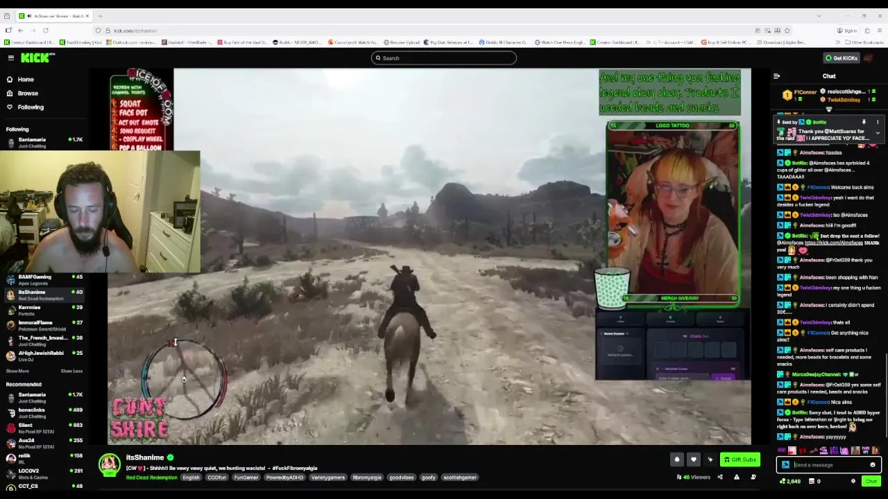Click the itsShanime channel avatar
Viewport: 888px width, 499px height.
(109, 465)
